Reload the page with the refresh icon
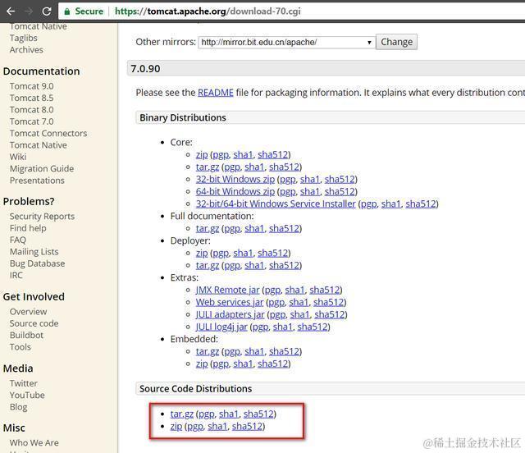This screenshot has height=453, width=525. (x=47, y=11)
